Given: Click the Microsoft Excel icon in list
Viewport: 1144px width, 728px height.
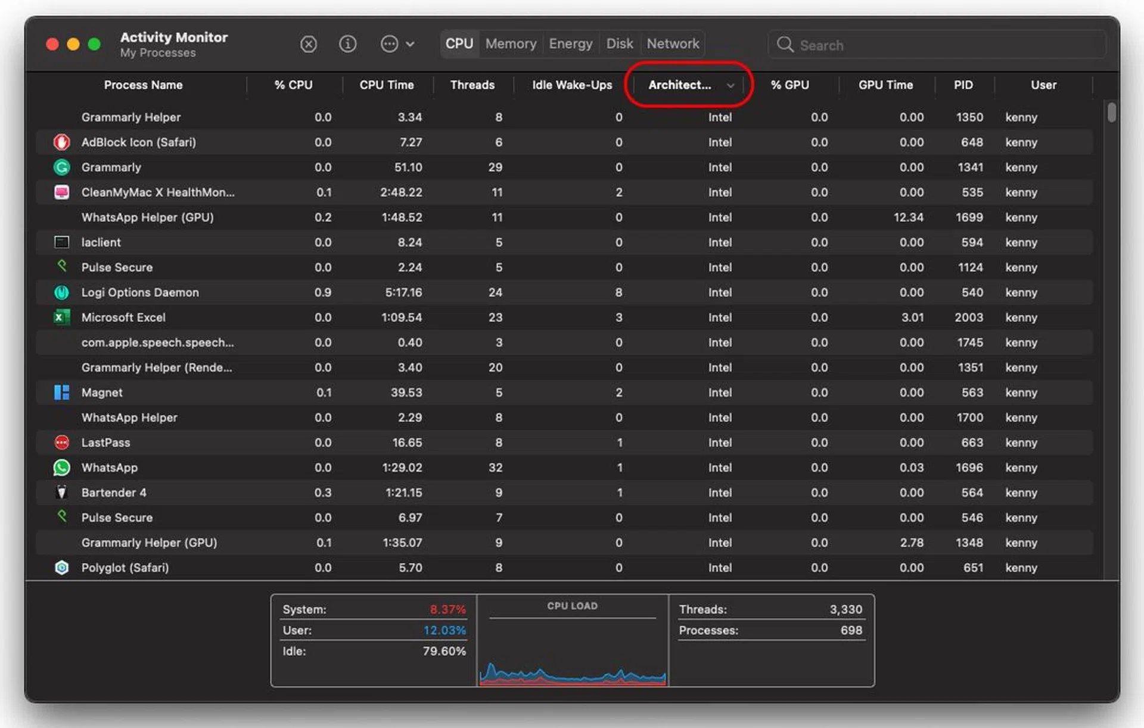Looking at the screenshot, I should pyautogui.click(x=61, y=317).
